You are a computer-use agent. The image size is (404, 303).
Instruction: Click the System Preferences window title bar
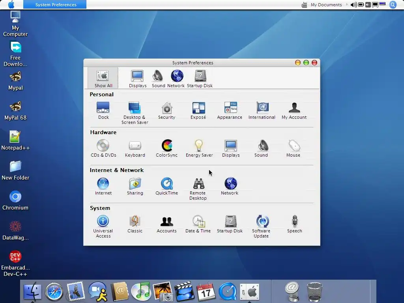193,63
